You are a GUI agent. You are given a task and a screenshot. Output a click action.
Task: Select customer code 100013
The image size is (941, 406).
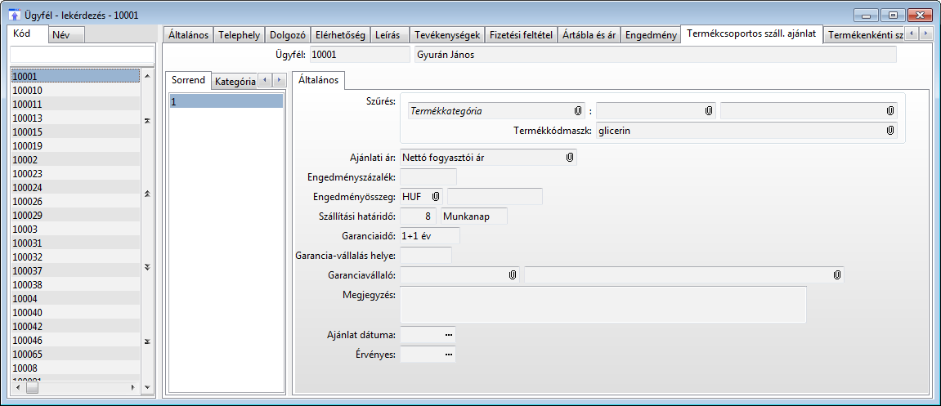(x=75, y=118)
